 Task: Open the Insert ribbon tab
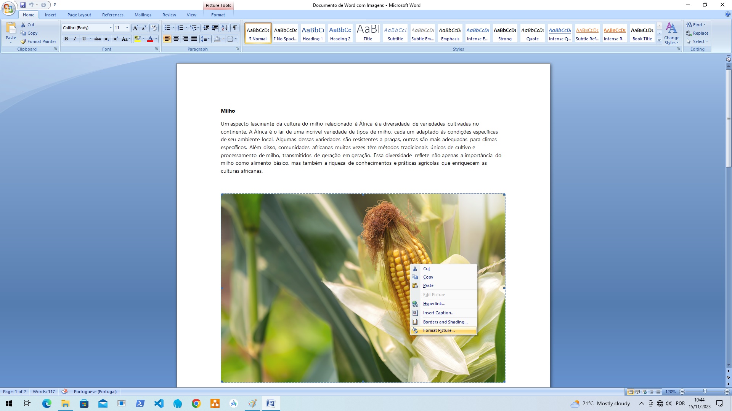pos(50,15)
